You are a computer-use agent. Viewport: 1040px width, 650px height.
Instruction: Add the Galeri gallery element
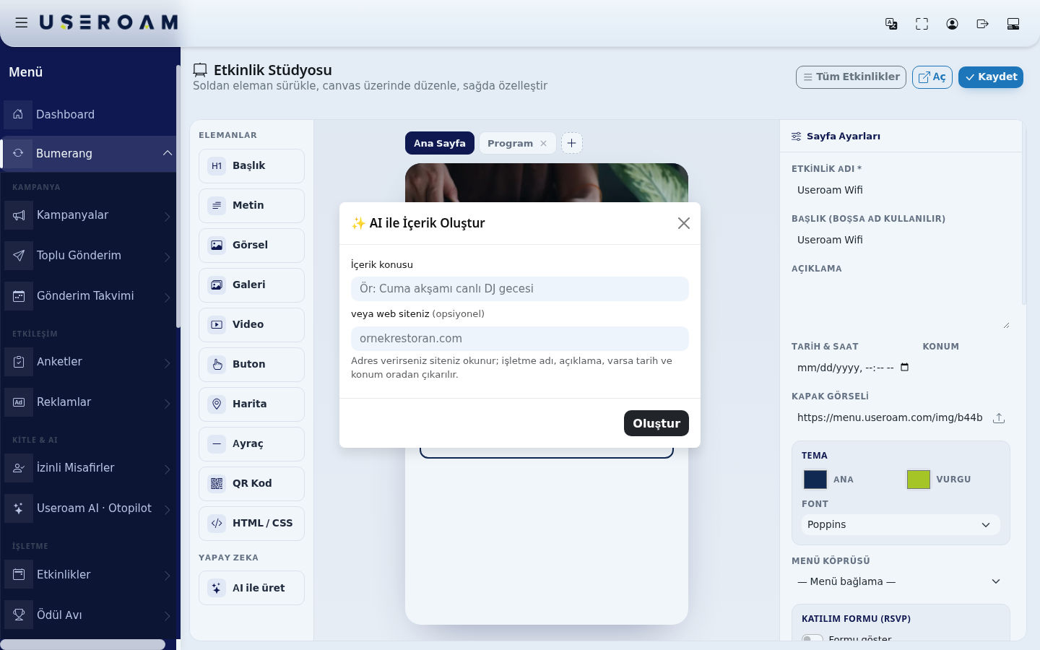pyautogui.click(x=251, y=285)
